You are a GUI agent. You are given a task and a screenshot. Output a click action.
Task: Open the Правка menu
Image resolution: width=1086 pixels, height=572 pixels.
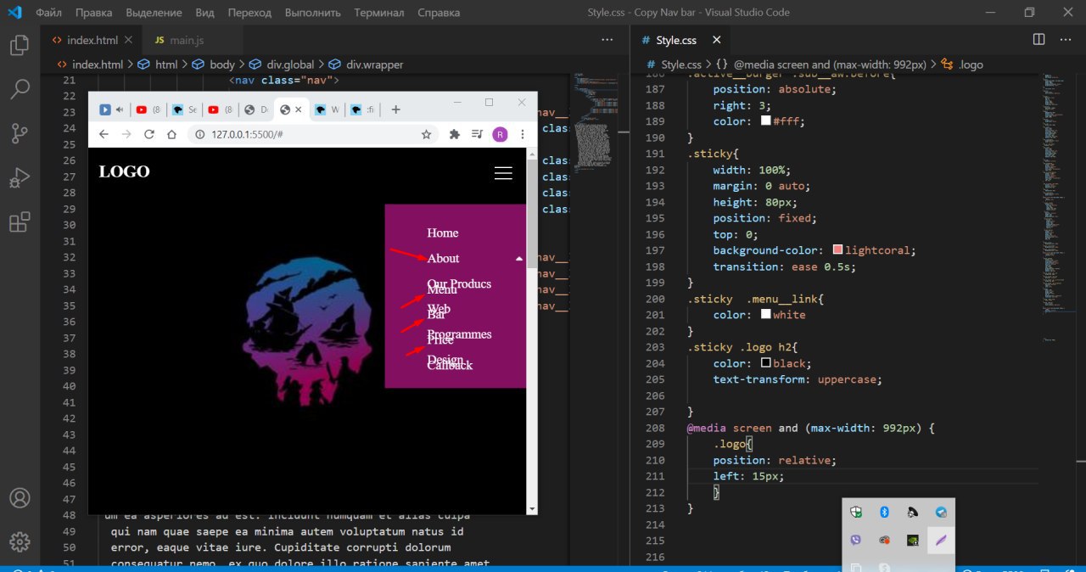point(93,13)
